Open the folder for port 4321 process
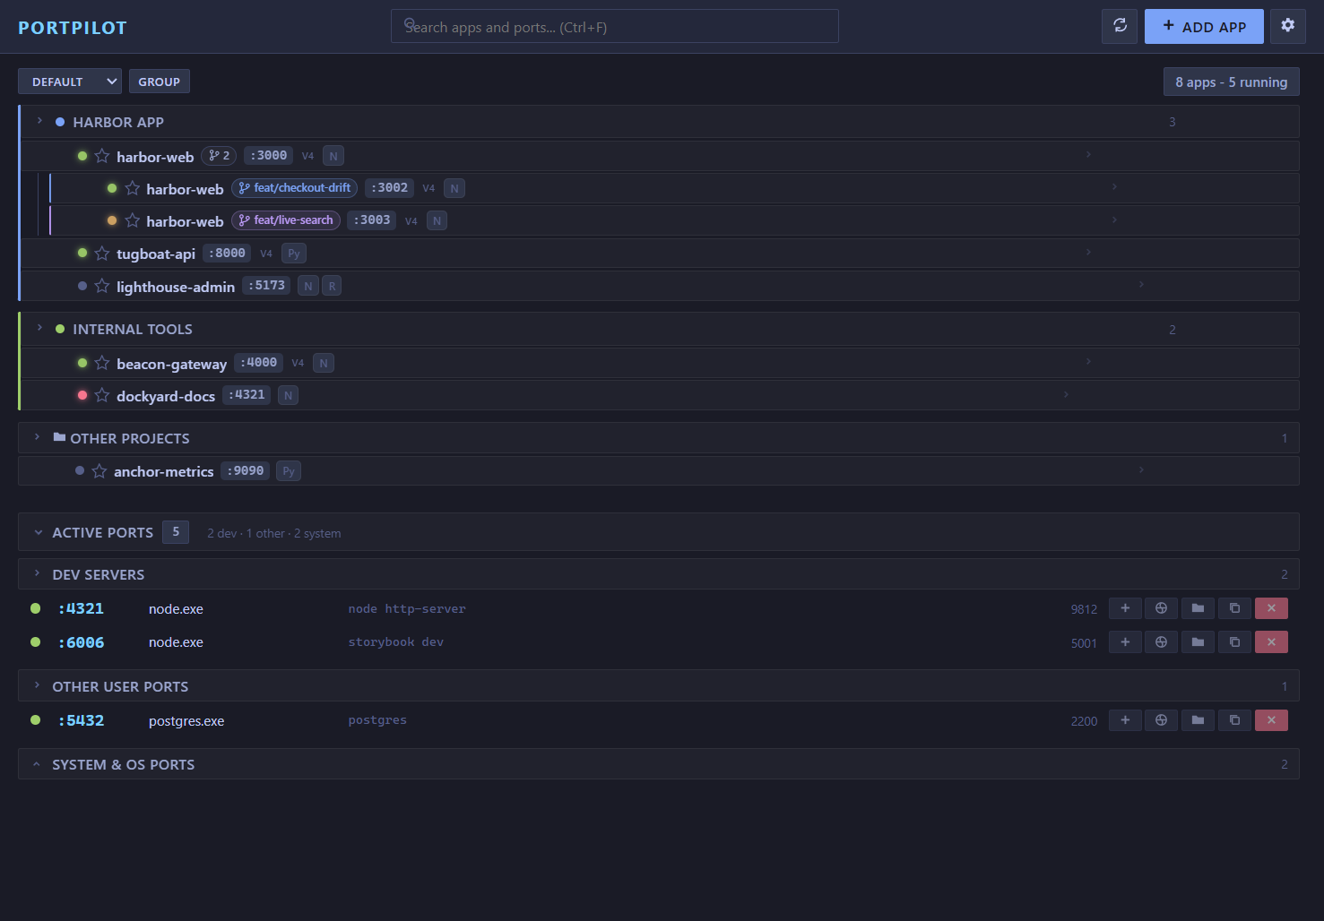Viewport: 1324px width, 921px height. 1198,608
